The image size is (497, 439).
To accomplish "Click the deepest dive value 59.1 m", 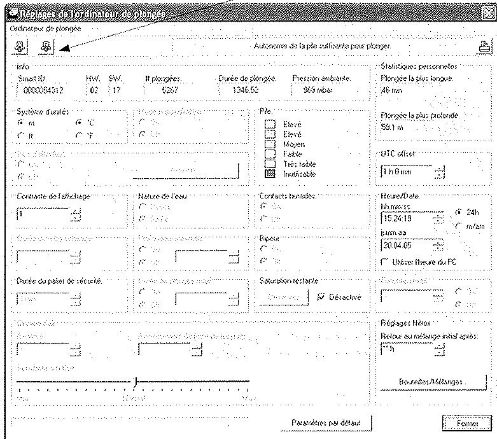I will point(392,127).
